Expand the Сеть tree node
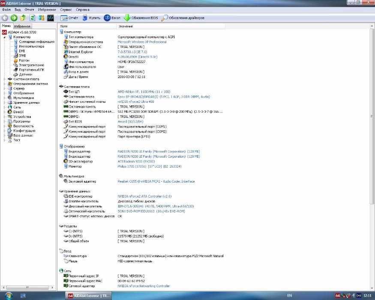The width and height of the screenshot is (375, 300). [x=4, y=108]
